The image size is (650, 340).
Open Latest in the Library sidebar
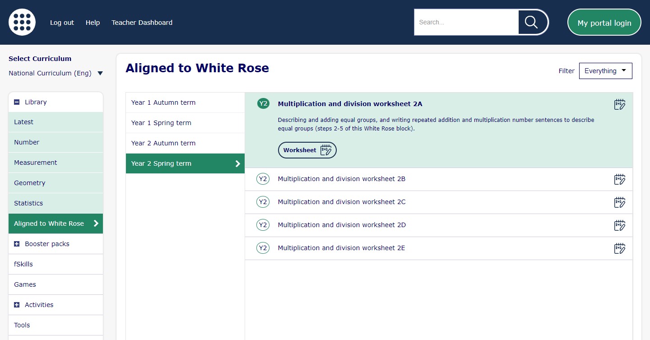tap(56, 122)
